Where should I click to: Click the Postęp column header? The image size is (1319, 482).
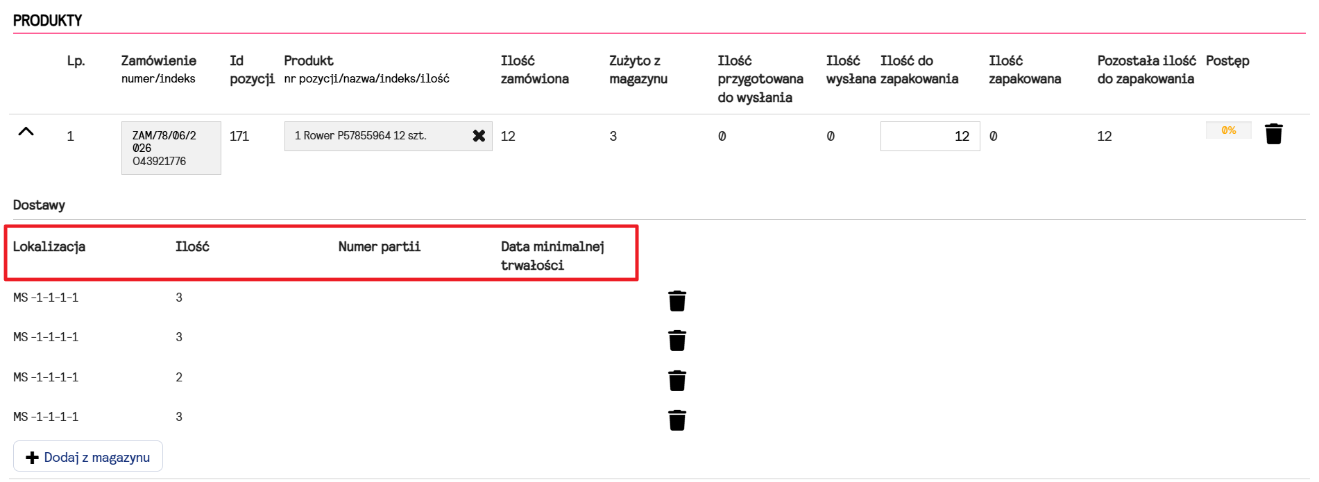coord(1227,61)
